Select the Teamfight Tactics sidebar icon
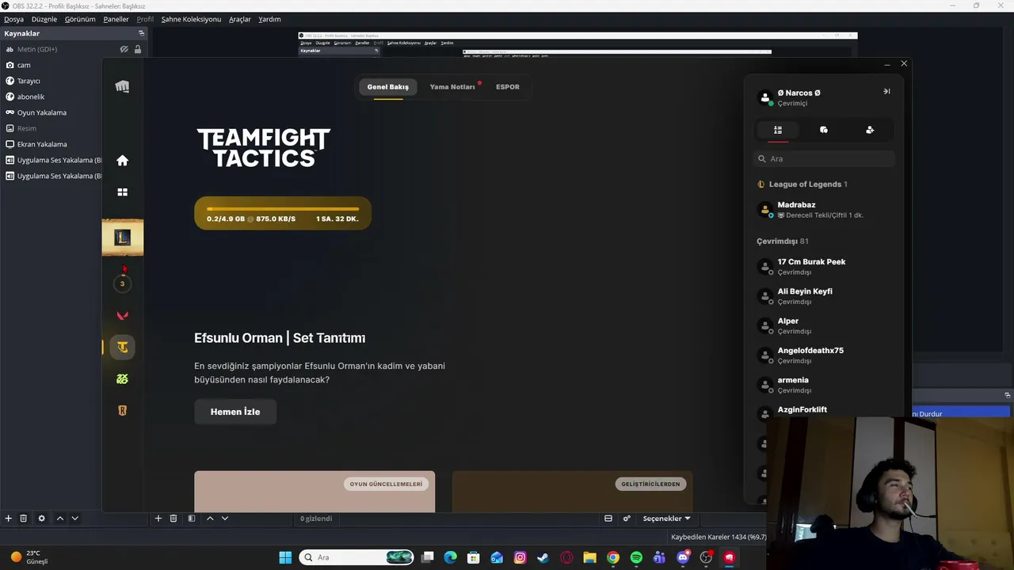1014x570 pixels. [122, 347]
